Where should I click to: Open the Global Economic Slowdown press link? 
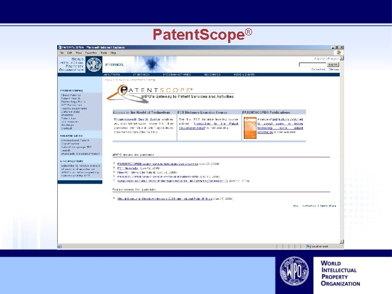coord(165,199)
